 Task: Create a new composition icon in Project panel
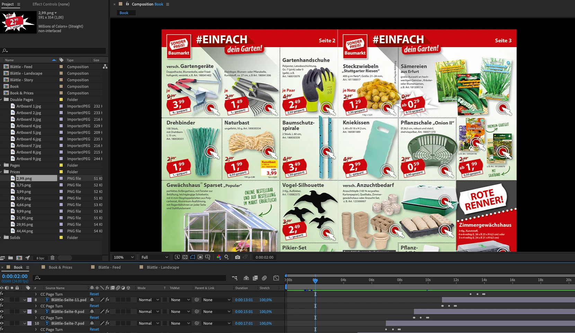coord(19,258)
